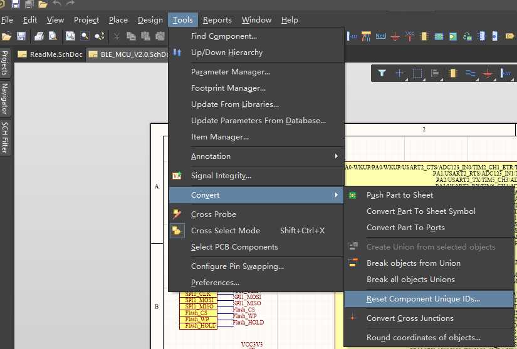The height and width of the screenshot is (349, 517).
Task: Open the selection Filter funnel in active bar
Action: 382,73
